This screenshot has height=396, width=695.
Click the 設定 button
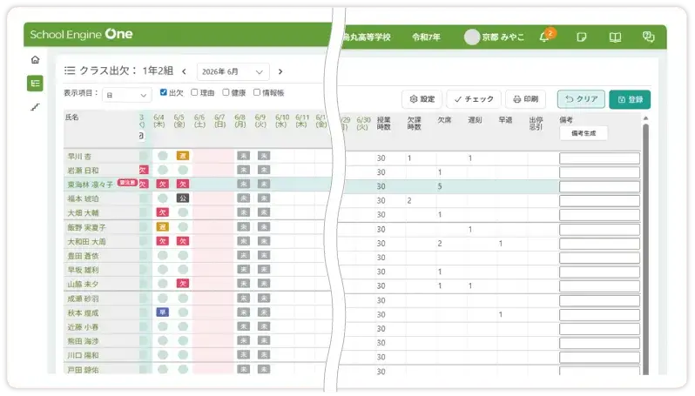(x=422, y=98)
